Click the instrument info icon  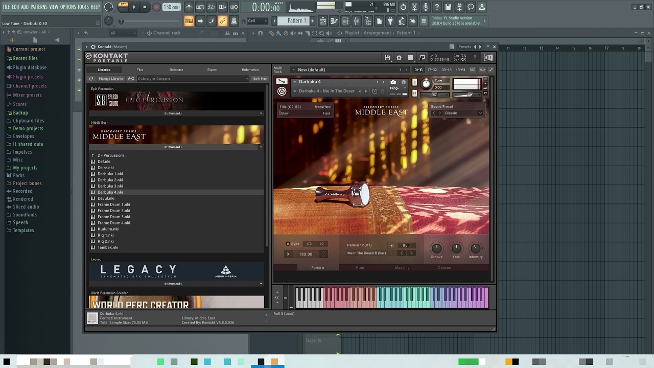coord(403,82)
